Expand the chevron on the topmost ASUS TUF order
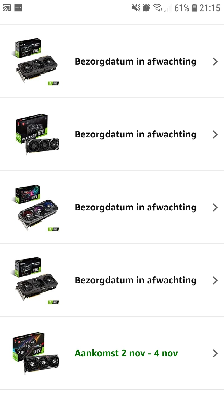The height and width of the screenshot is (399, 224). 215,61
